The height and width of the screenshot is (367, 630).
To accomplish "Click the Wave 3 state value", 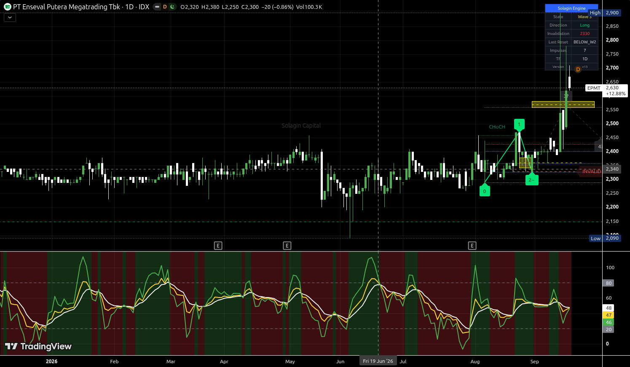I will click(x=584, y=17).
